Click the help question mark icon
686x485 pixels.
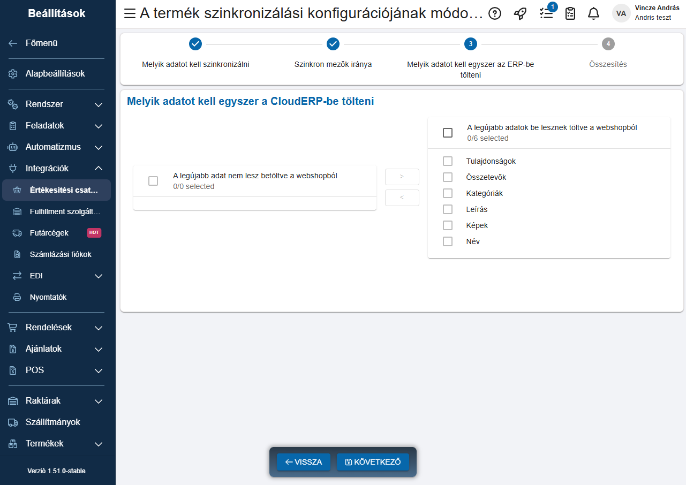[495, 14]
